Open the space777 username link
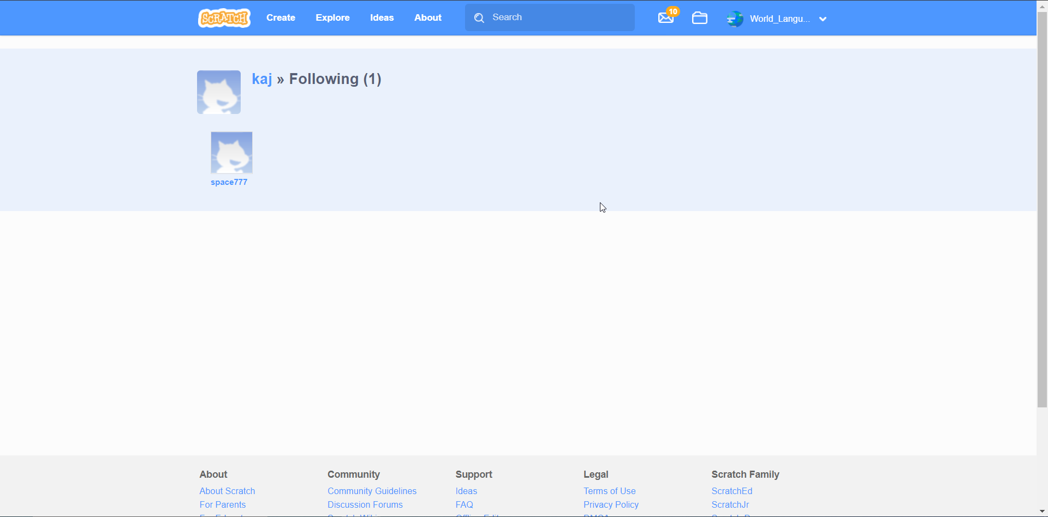The height and width of the screenshot is (517, 1048). (229, 182)
